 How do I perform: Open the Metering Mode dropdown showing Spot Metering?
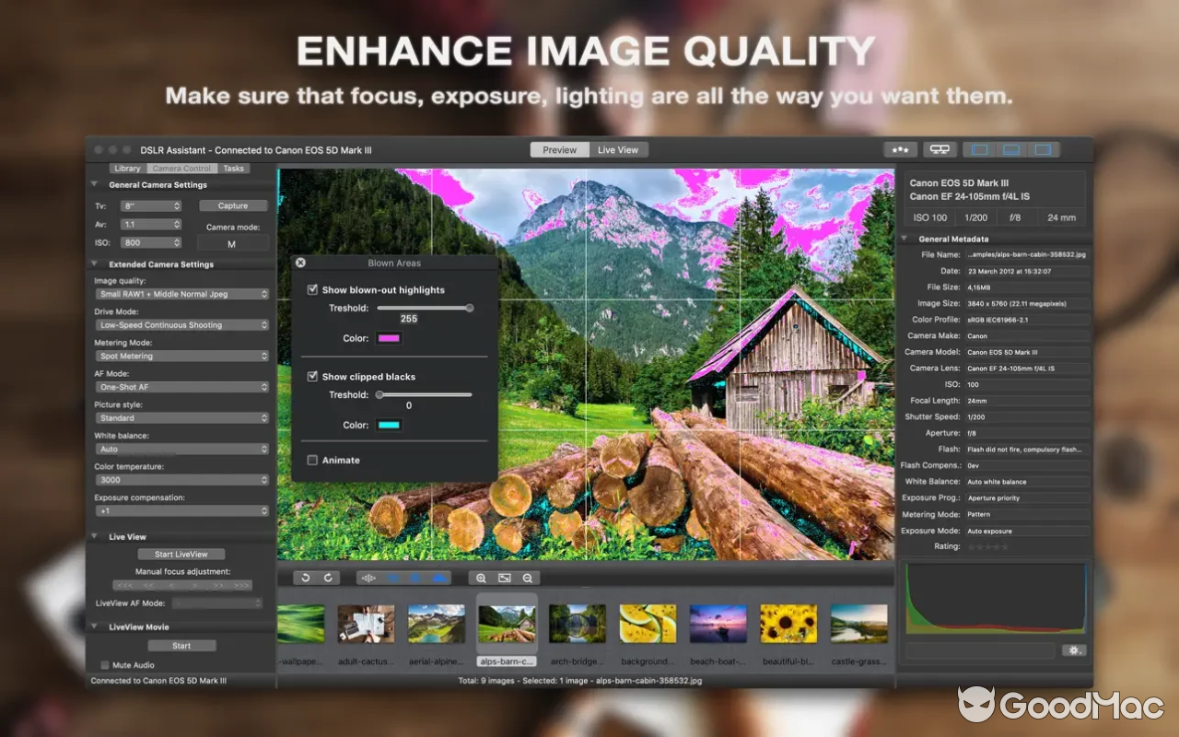pos(181,356)
